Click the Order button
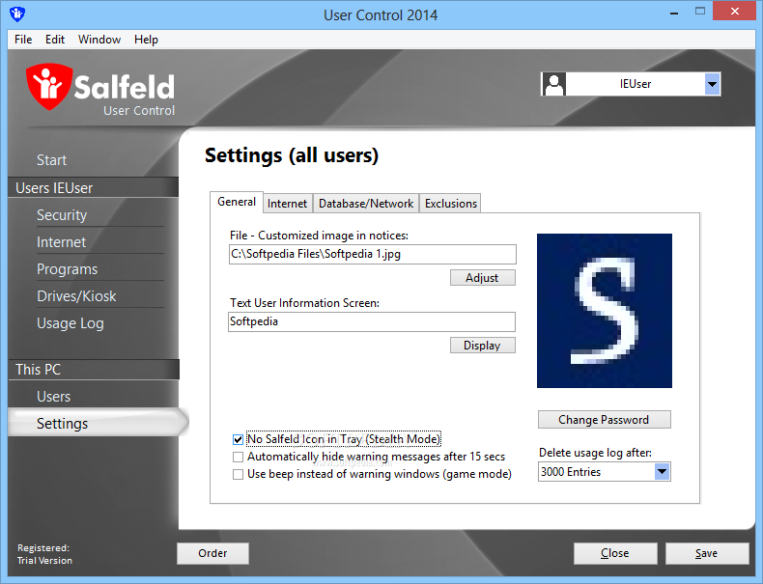The height and width of the screenshot is (584, 763). 212,553
